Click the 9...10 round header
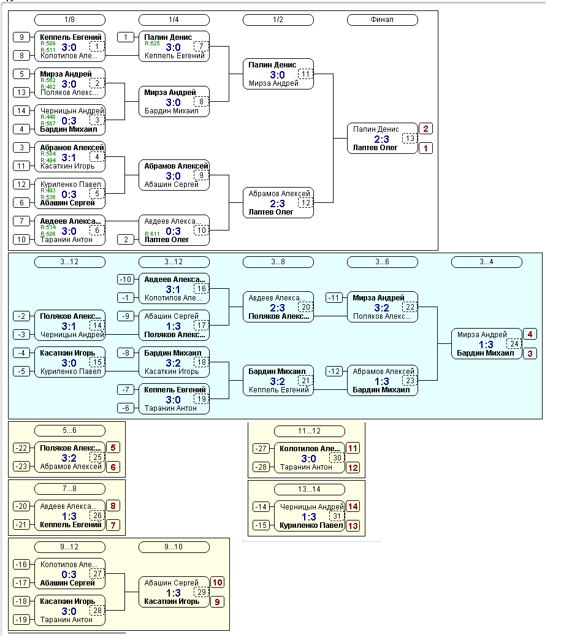 point(174,547)
